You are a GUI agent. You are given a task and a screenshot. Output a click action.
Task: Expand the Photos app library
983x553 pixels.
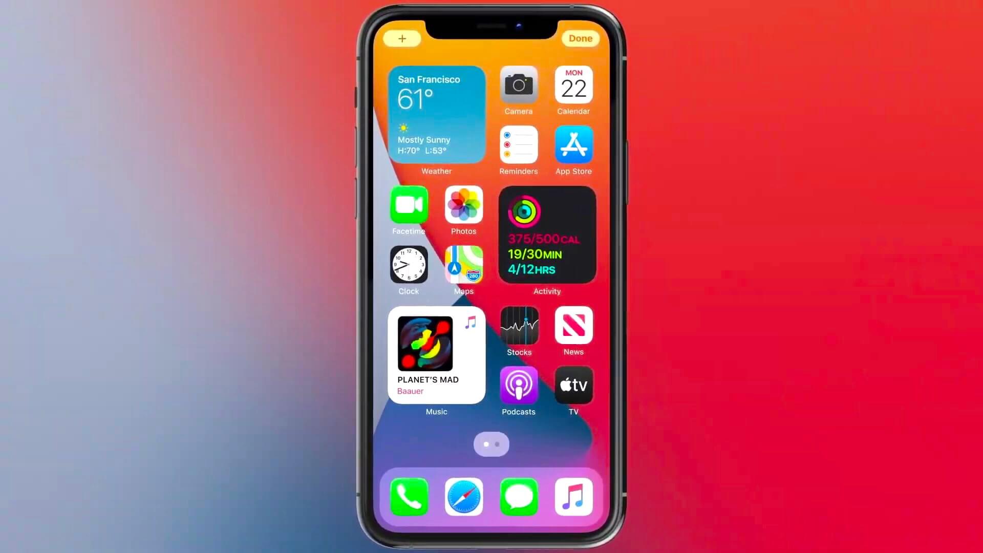464,205
